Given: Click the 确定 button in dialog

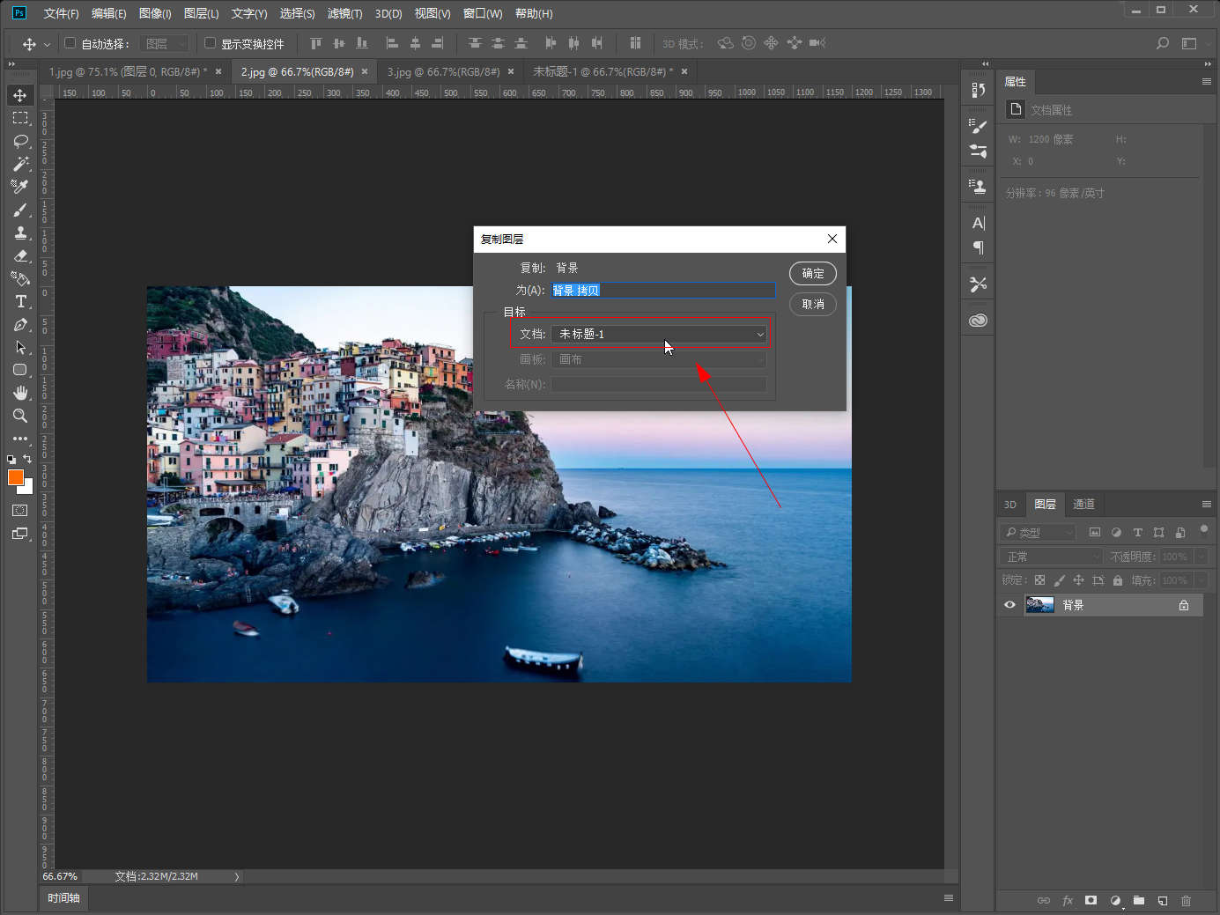Looking at the screenshot, I should pos(813,273).
